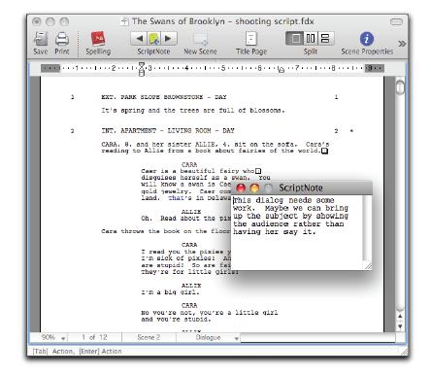Open Scene Properties info icon
The height and width of the screenshot is (375, 431).
[x=367, y=39]
